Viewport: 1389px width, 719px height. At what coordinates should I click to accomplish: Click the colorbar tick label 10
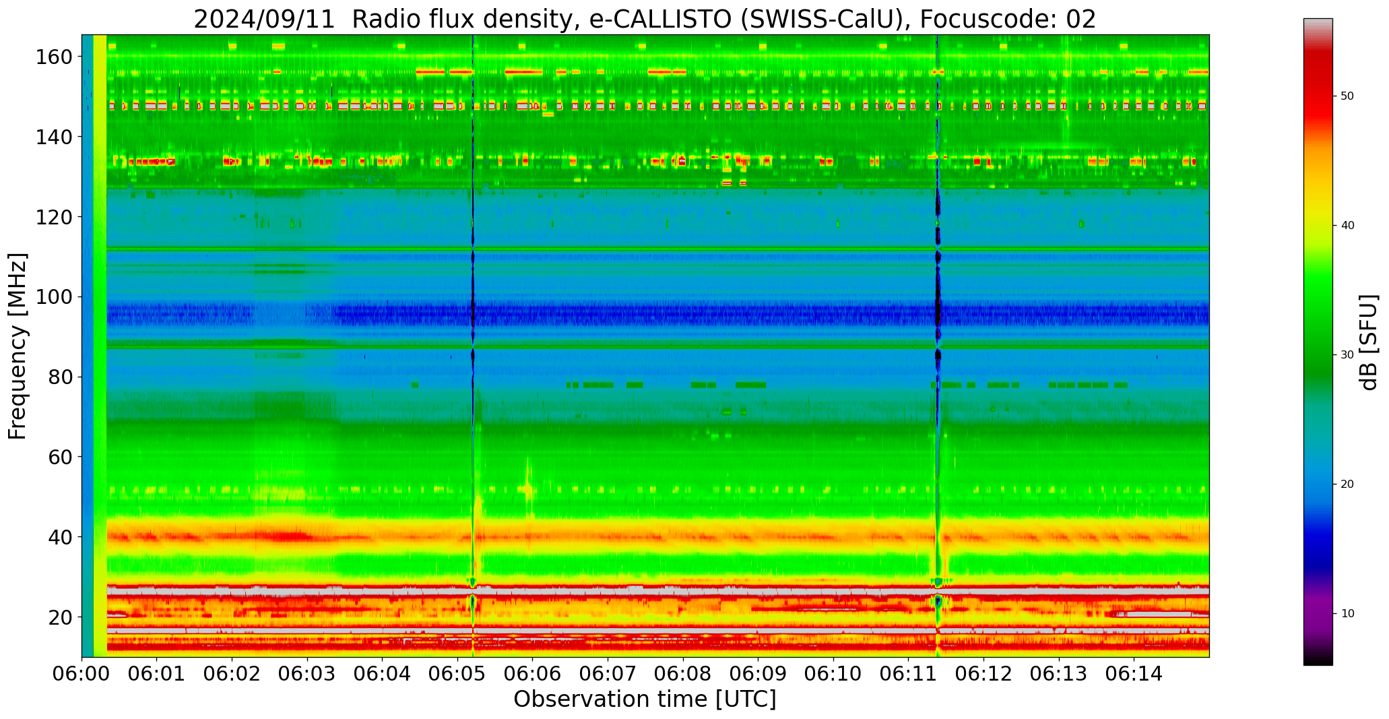[1347, 614]
